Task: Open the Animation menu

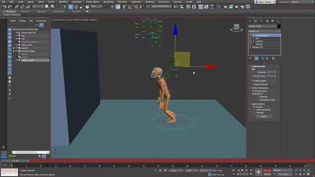Action: point(77,2)
